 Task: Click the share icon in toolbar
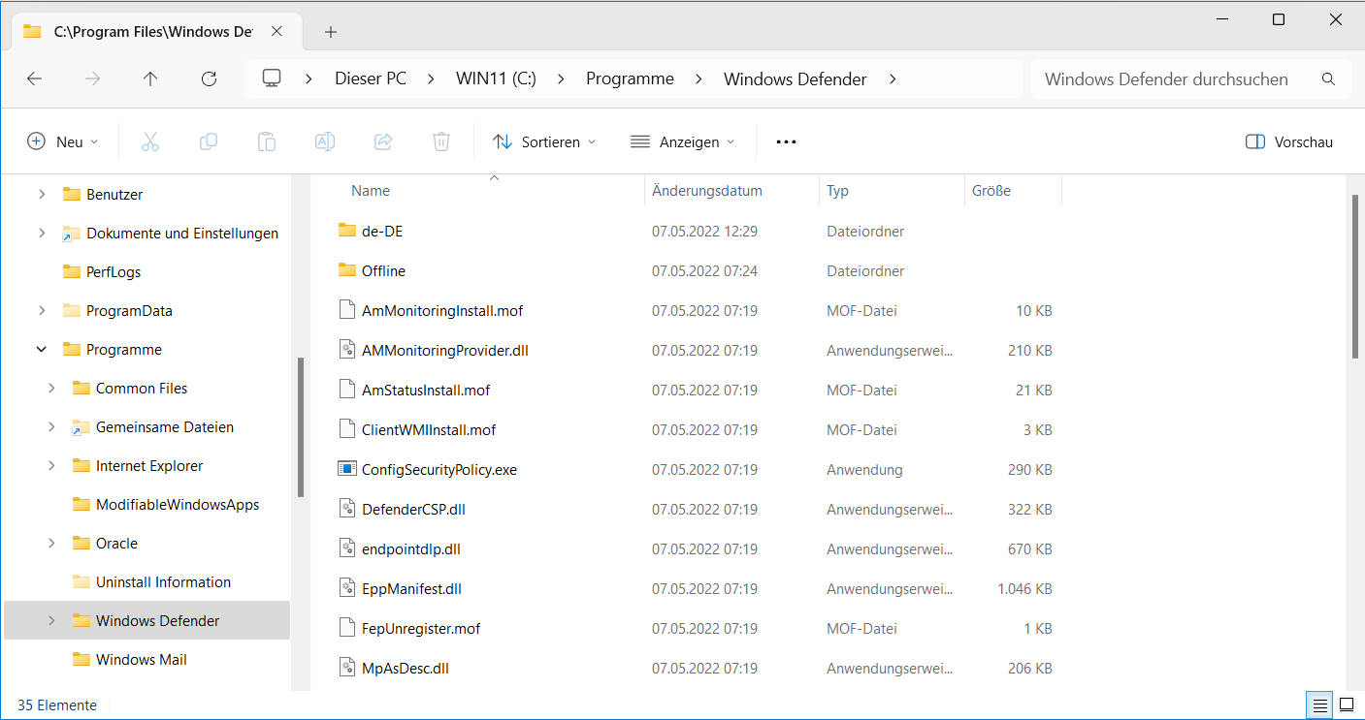383,142
